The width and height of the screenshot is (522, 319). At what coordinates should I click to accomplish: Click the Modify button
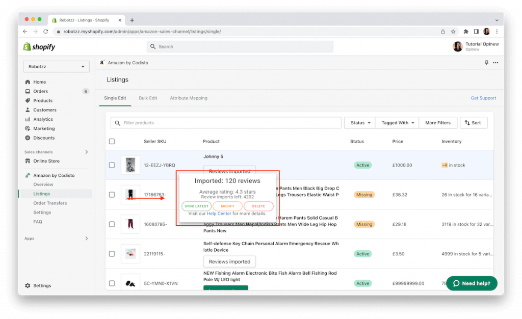pyautogui.click(x=227, y=206)
